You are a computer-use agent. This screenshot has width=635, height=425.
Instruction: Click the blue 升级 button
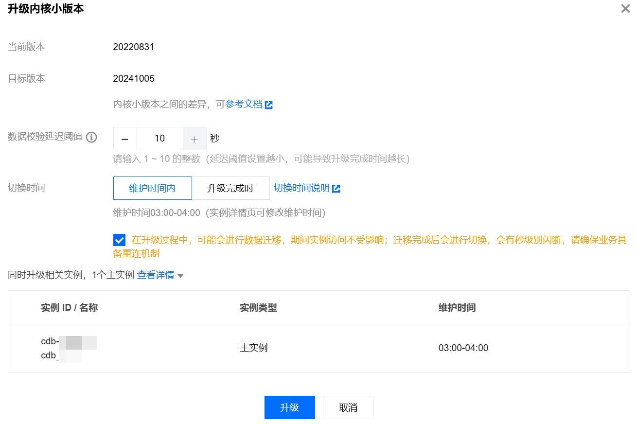pos(289,407)
